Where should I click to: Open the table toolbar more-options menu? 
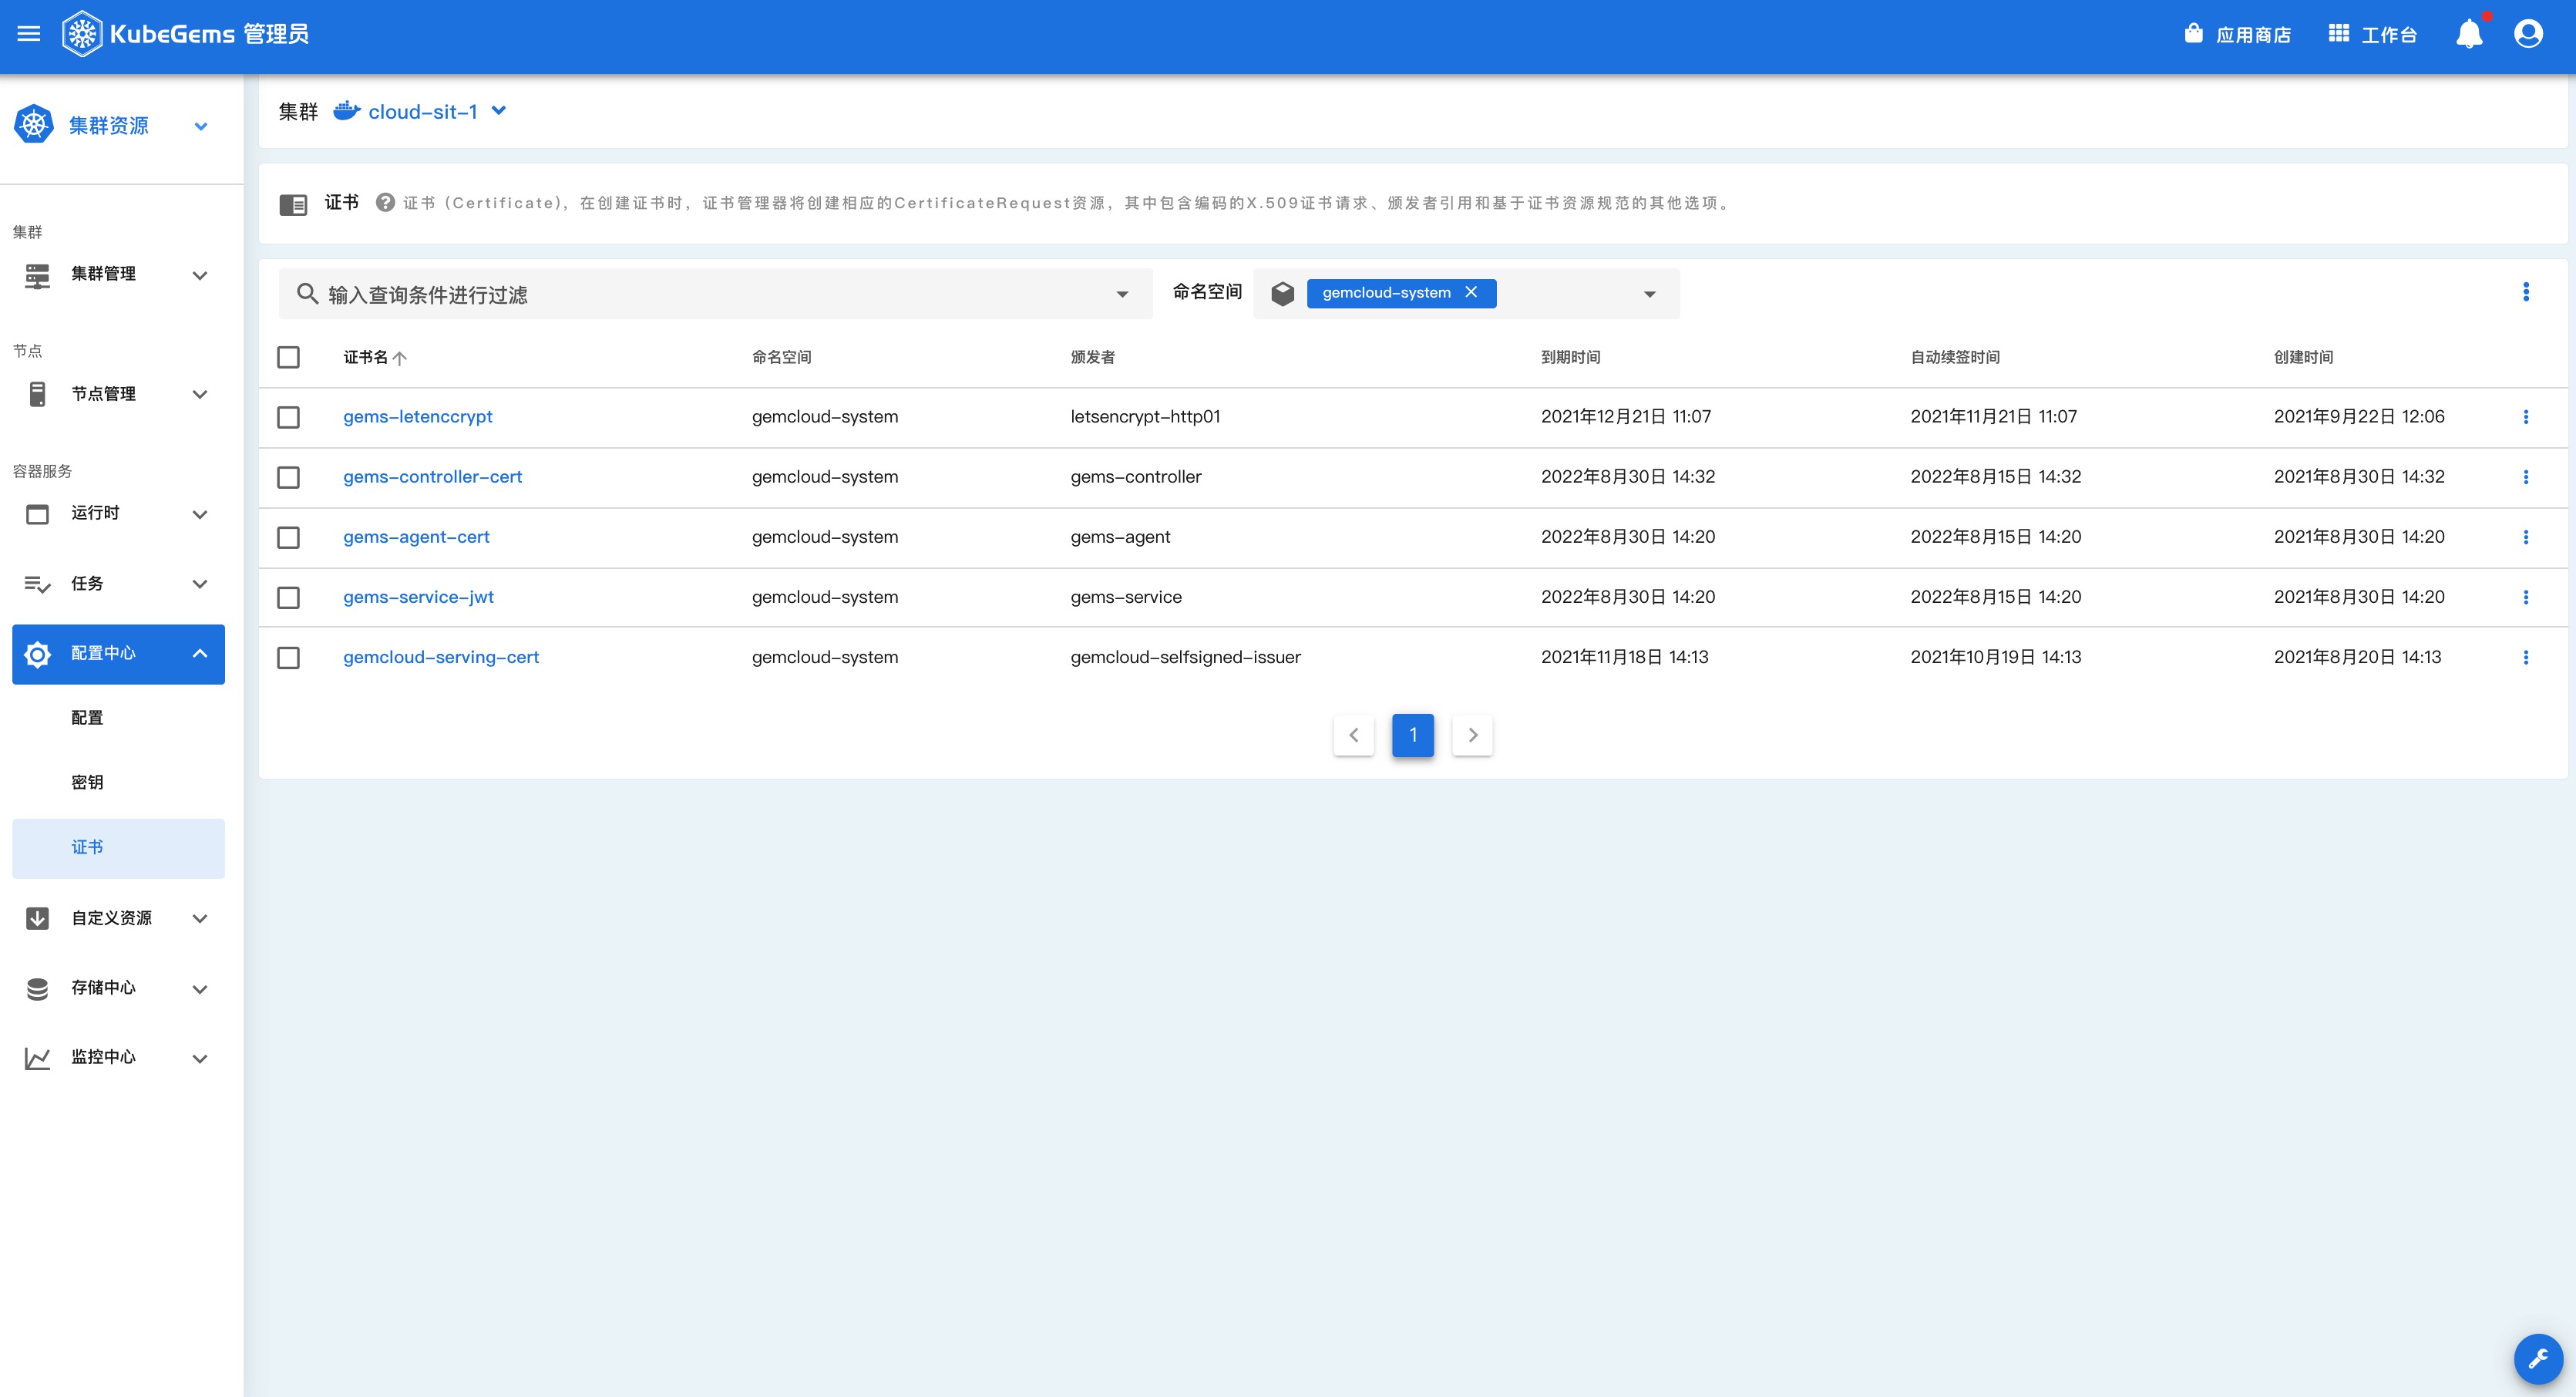pos(2526,292)
